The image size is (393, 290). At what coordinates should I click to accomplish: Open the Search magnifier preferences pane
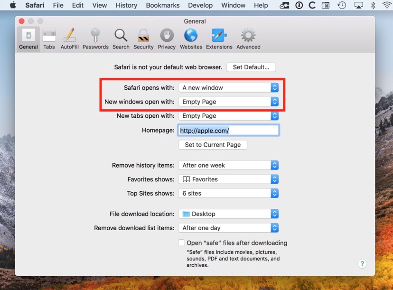tap(121, 39)
